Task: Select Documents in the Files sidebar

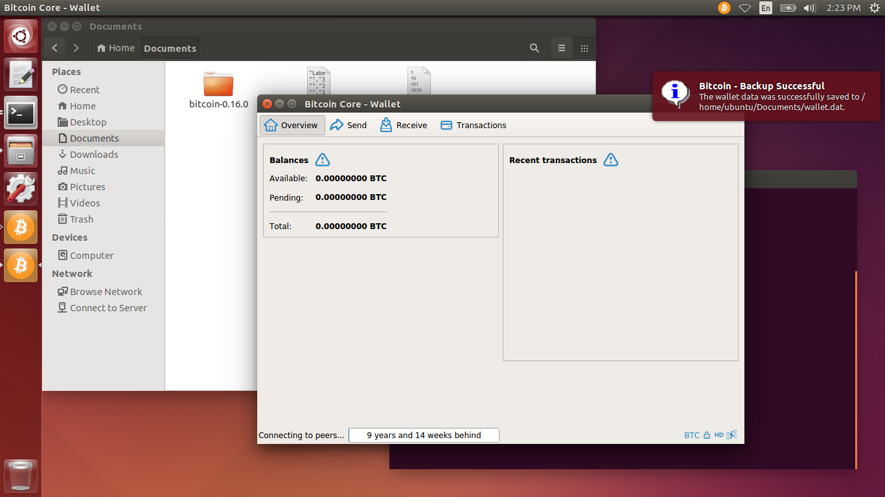Action: [x=104, y=138]
